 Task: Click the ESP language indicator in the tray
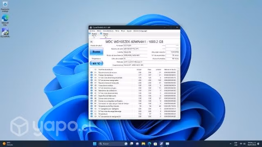pyautogui.click(x=236, y=144)
